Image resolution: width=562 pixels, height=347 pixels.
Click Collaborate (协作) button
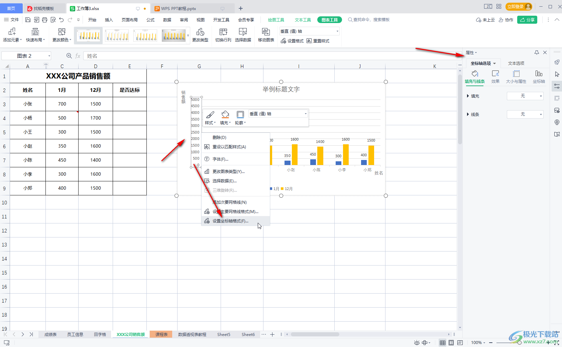click(x=506, y=20)
